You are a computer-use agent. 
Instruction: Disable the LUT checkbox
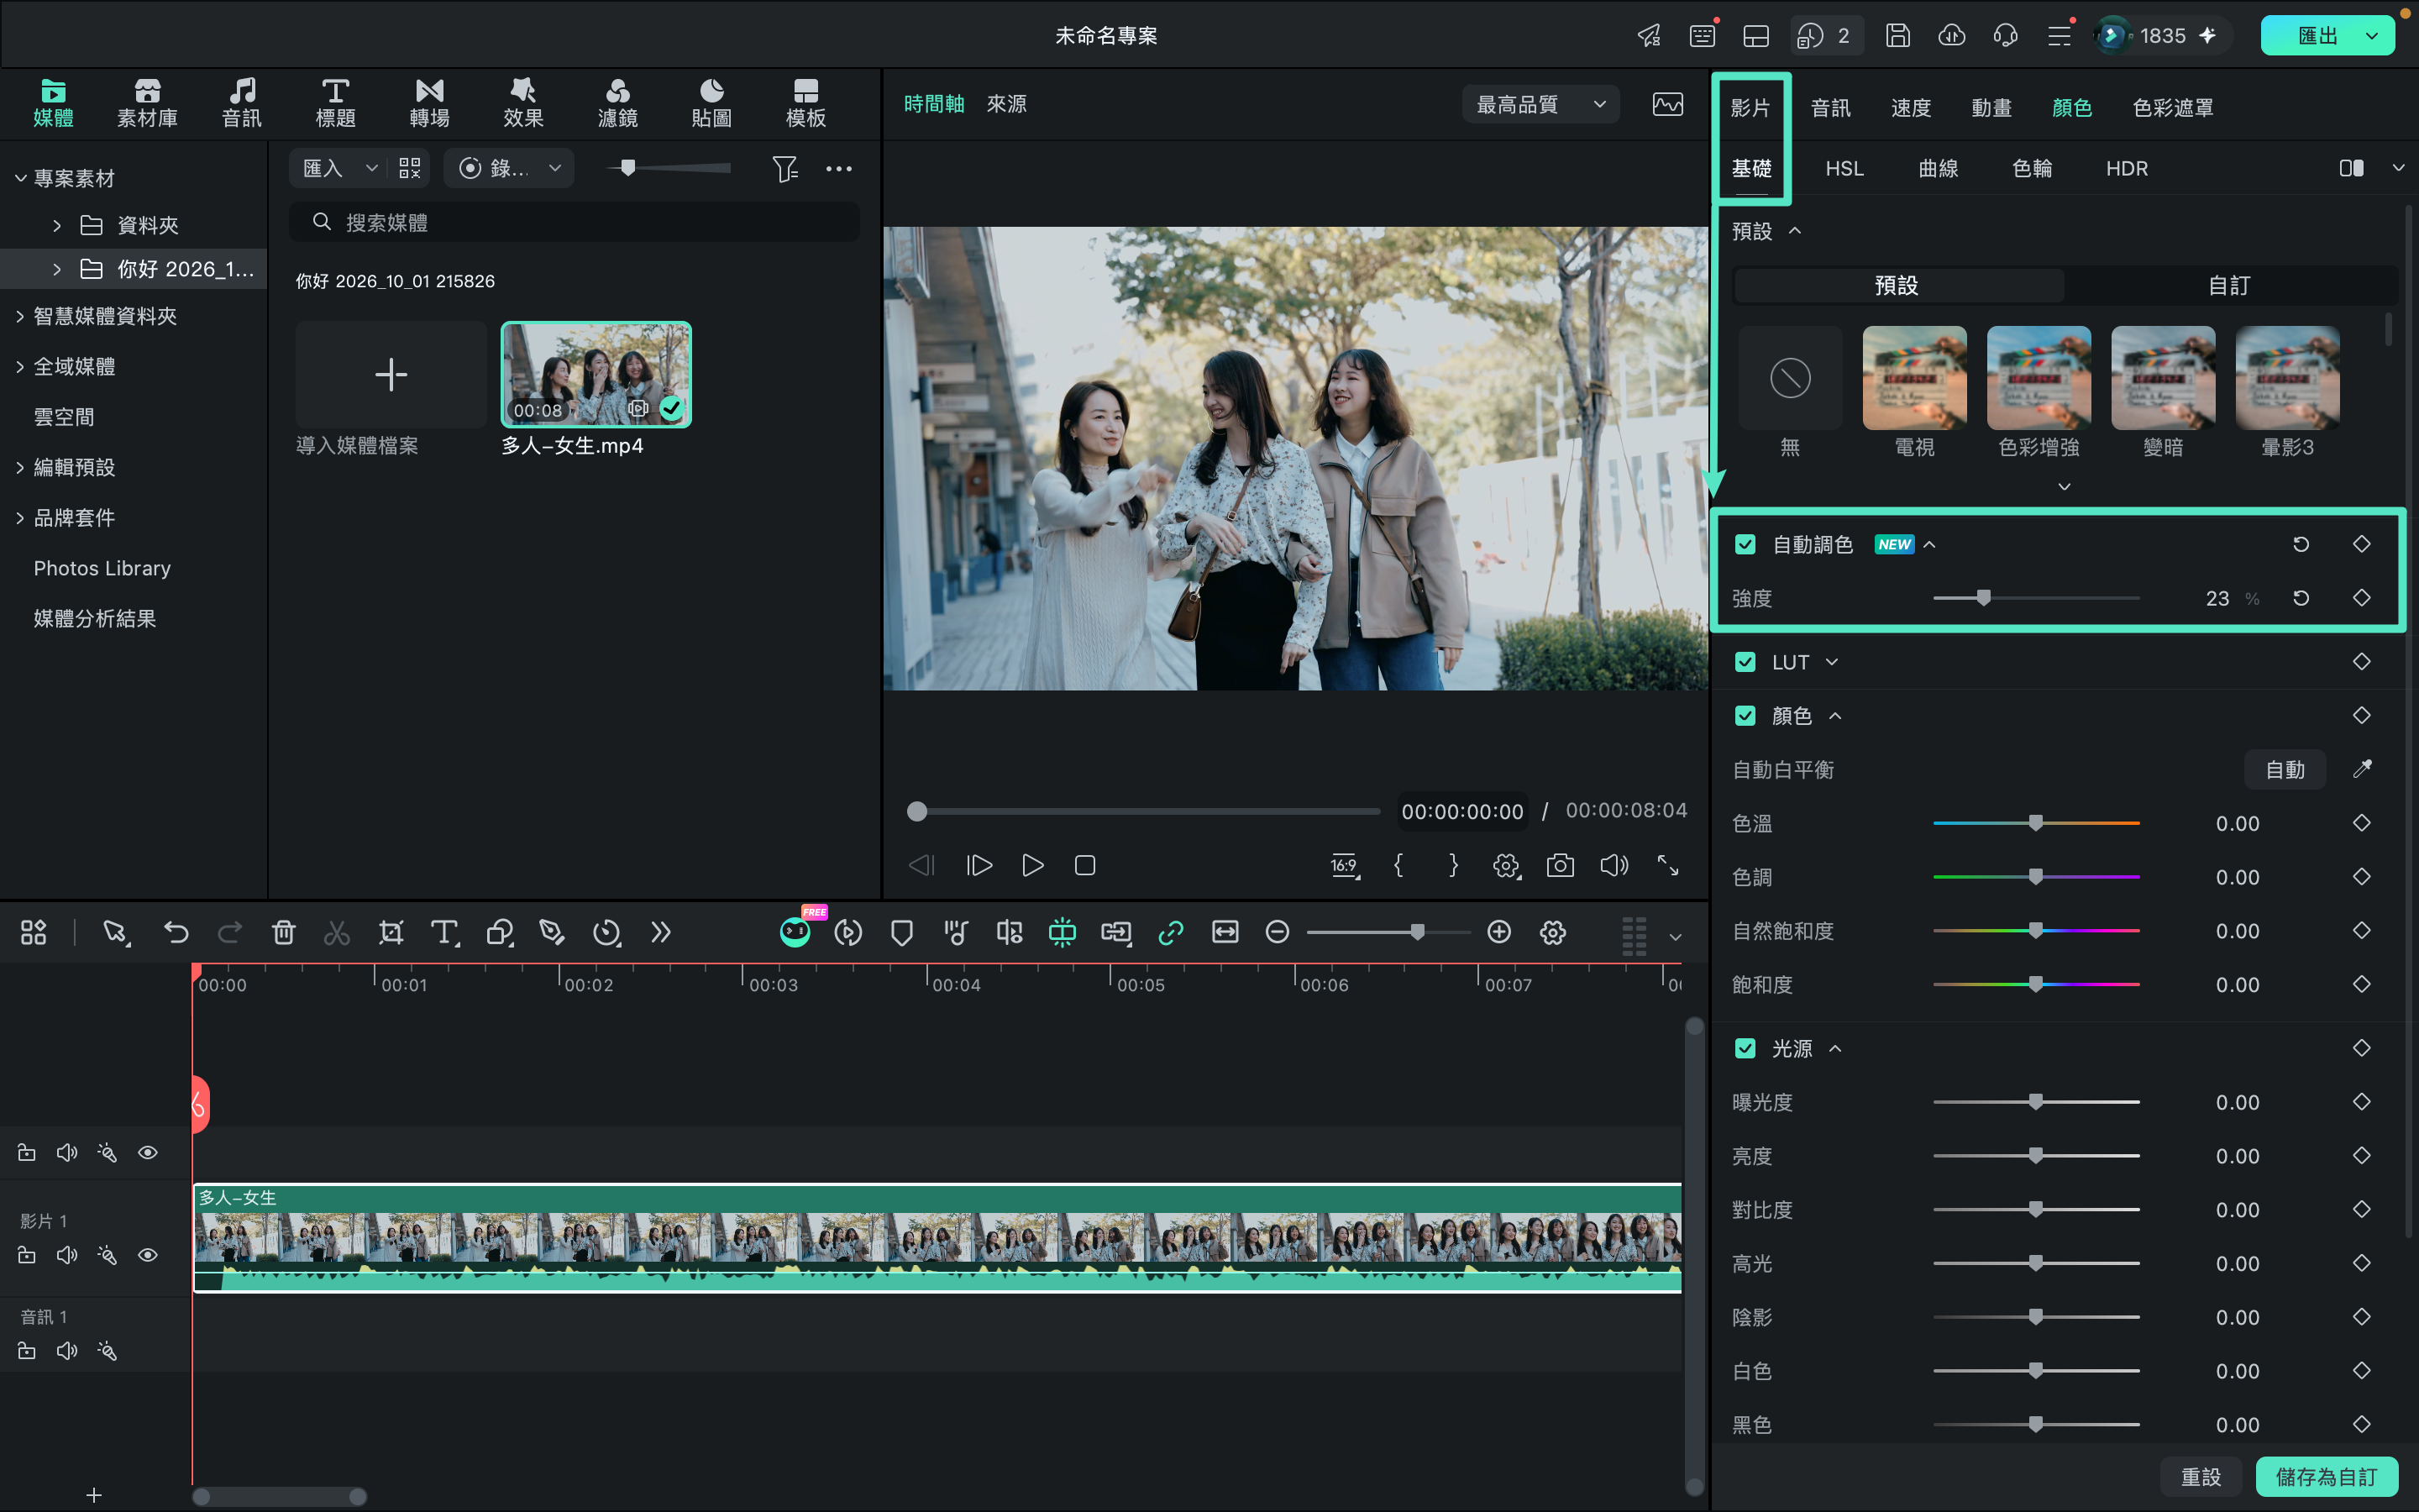point(1745,662)
